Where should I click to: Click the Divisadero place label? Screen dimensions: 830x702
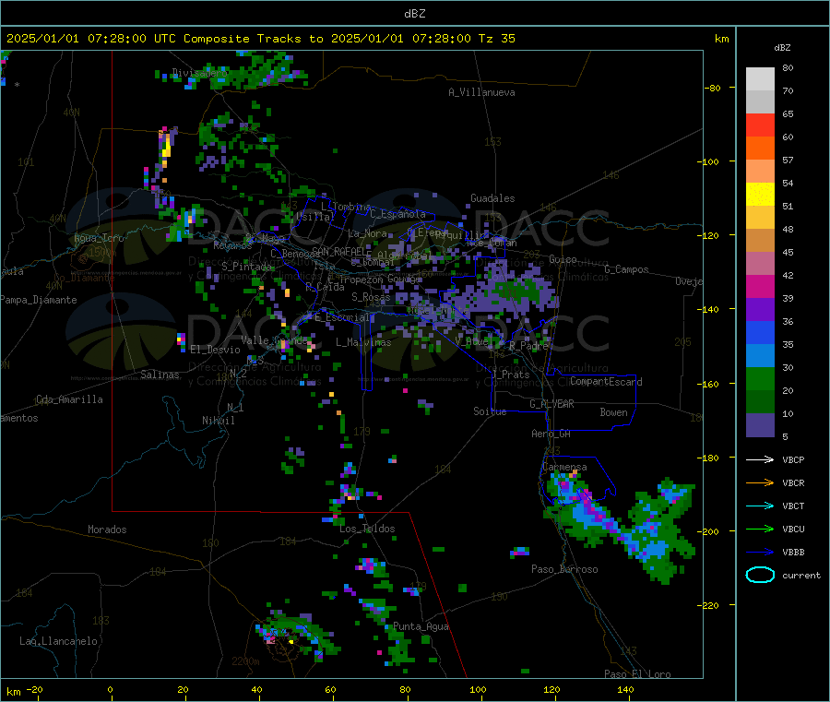click(x=199, y=73)
